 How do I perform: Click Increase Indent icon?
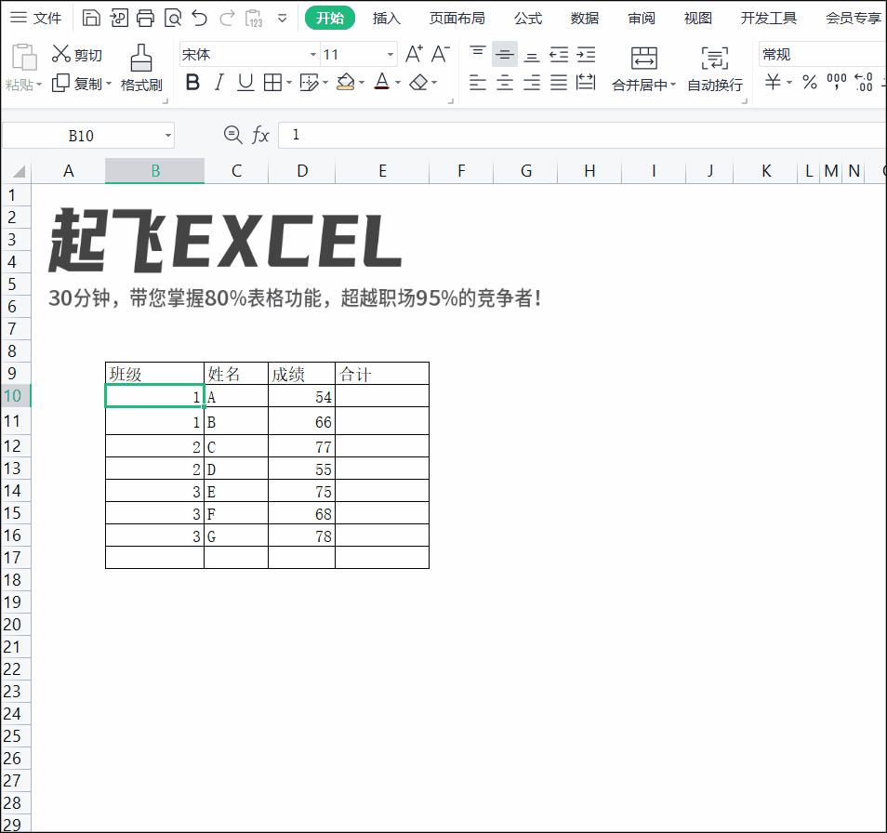coord(586,54)
